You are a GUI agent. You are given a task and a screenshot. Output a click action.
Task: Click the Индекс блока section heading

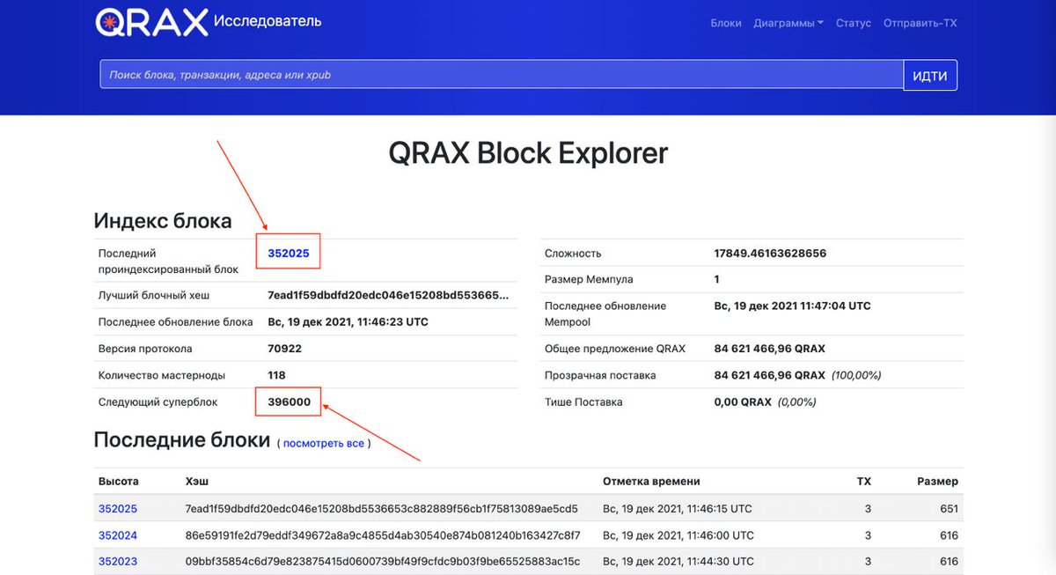click(163, 221)
